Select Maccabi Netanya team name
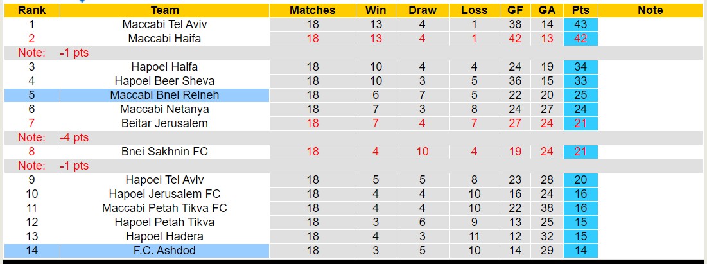The image size is (707, 264). [164, 109]
